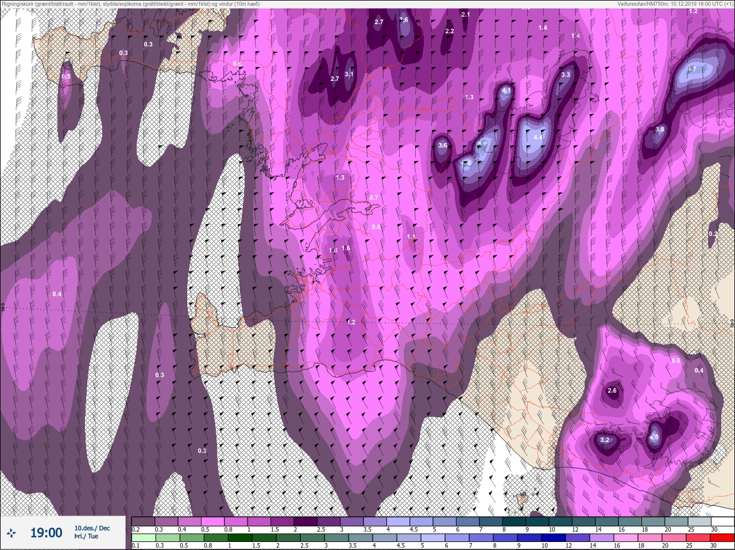This screenshot has width=735, height=550.
Task: Select the red rain swatch above 30
Action: point(722,538)
